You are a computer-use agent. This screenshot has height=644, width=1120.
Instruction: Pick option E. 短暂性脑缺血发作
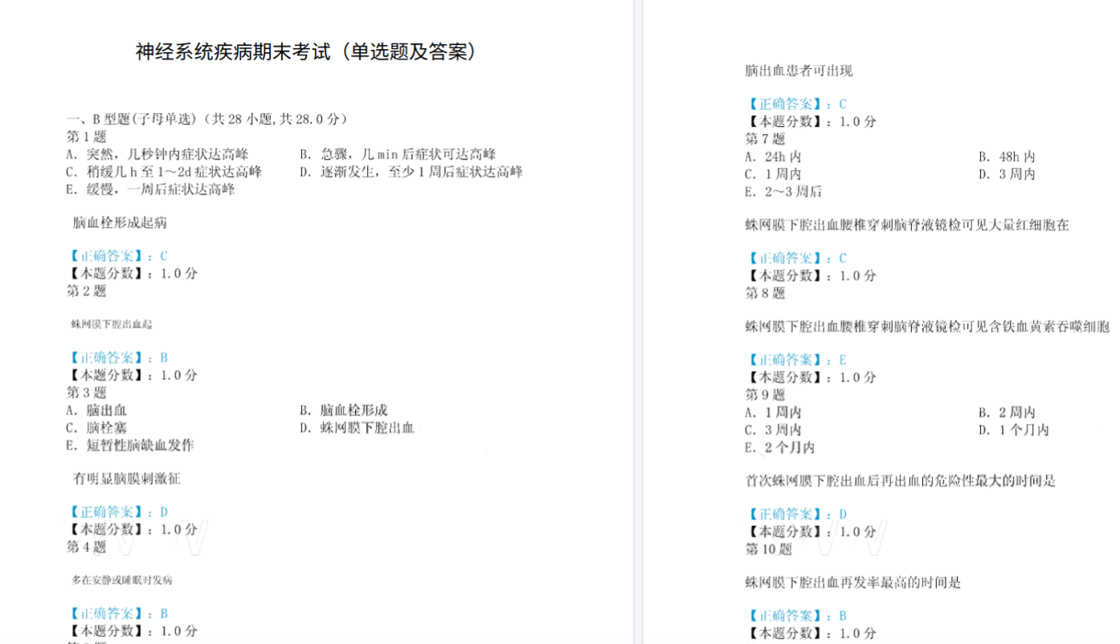129,445
